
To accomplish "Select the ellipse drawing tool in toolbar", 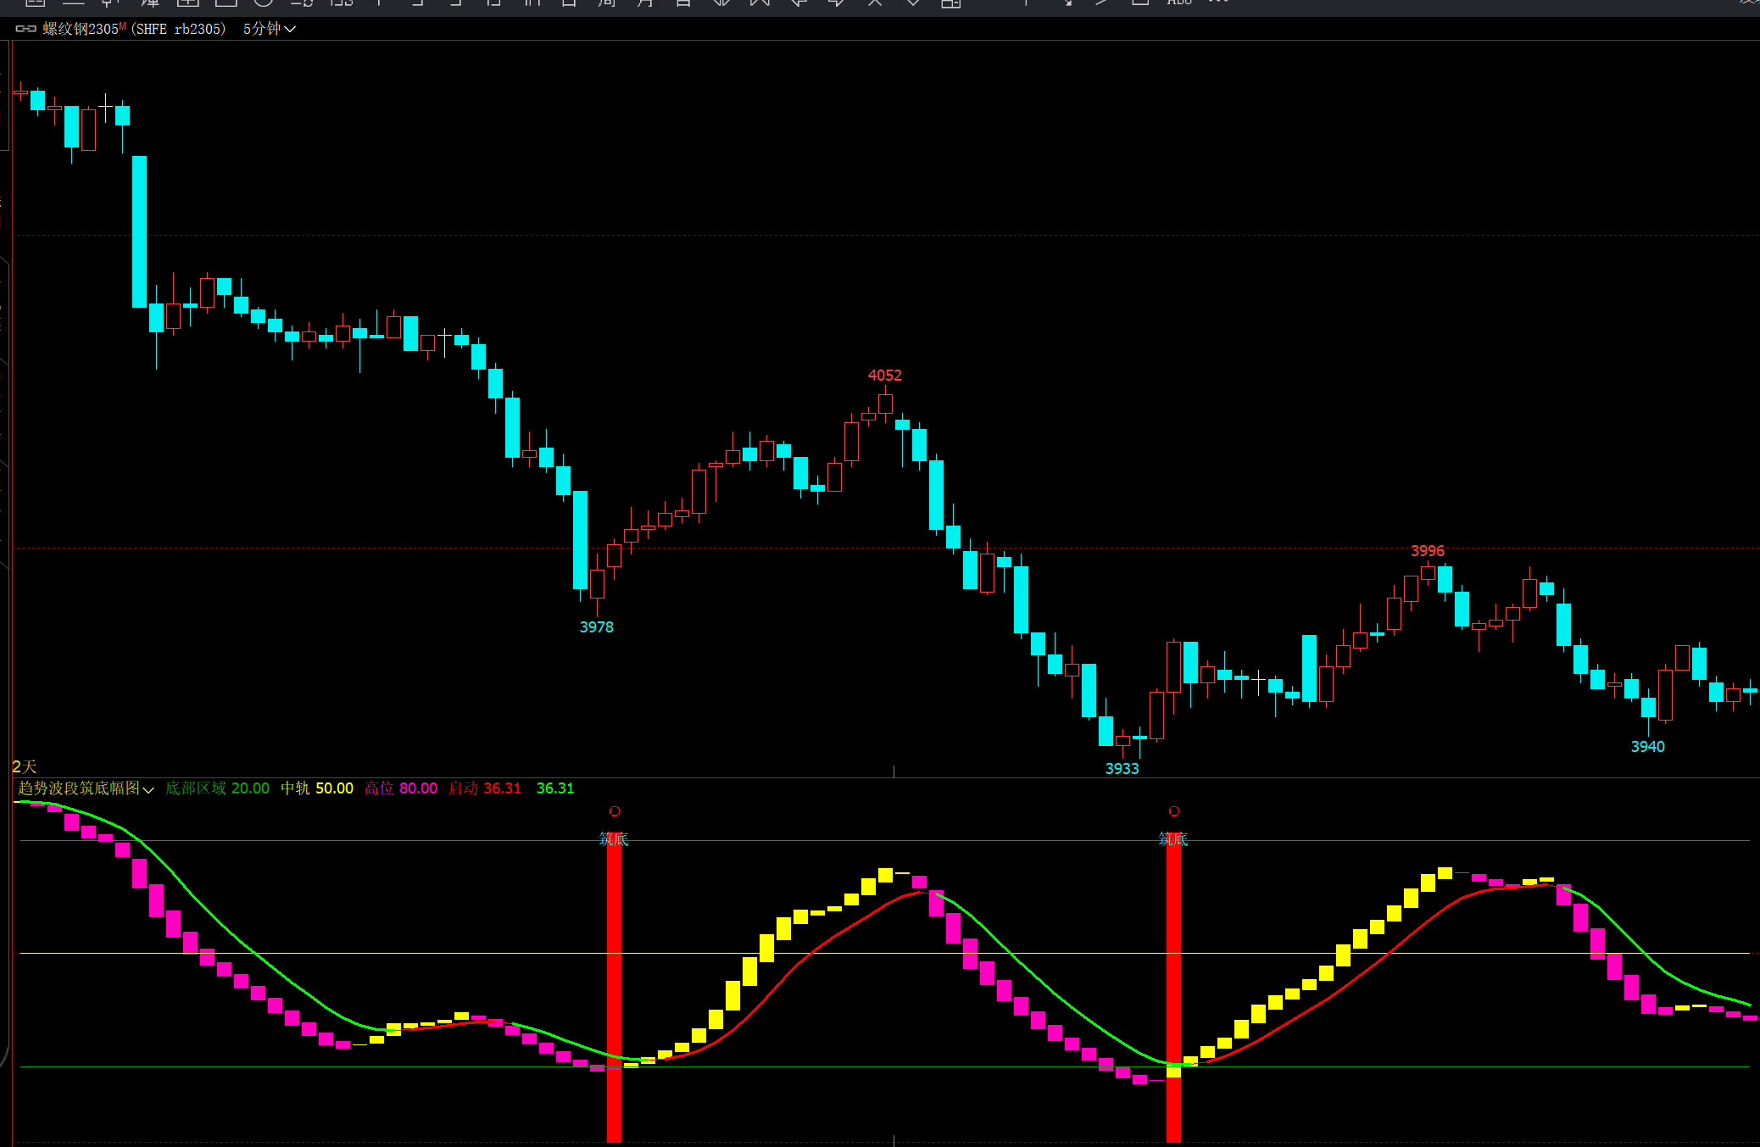I will coord(264,3).
